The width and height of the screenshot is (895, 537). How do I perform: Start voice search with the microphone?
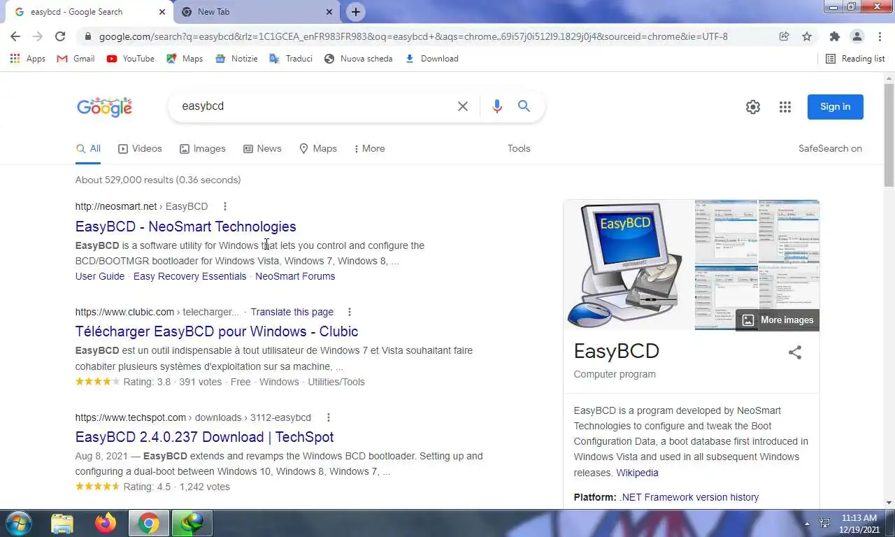tap(497, 106)
